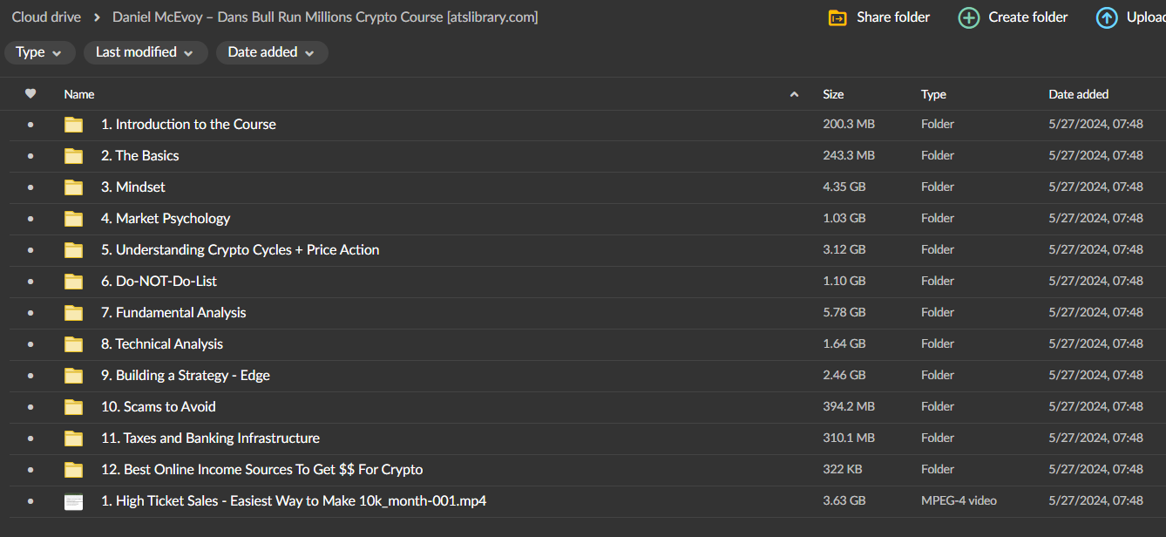The image size is (1166, 537).
Task: Select the '7. Fundamental Analysis' folder name
Action: (x=173, y=313)
